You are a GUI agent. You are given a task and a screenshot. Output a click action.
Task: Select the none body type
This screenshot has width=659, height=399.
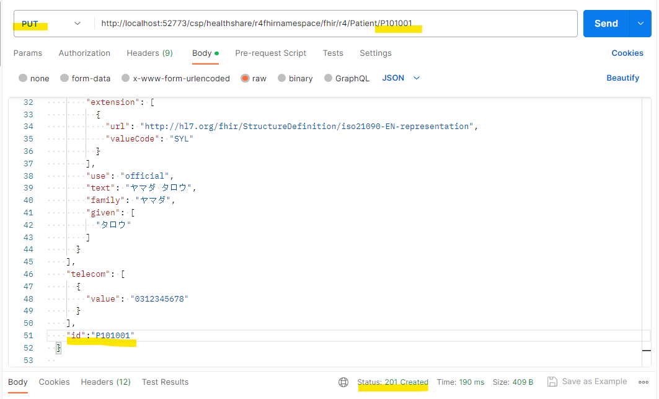coord(23,78)
